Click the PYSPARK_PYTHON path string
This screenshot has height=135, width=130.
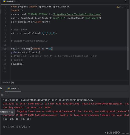click(x=77, y=14)
